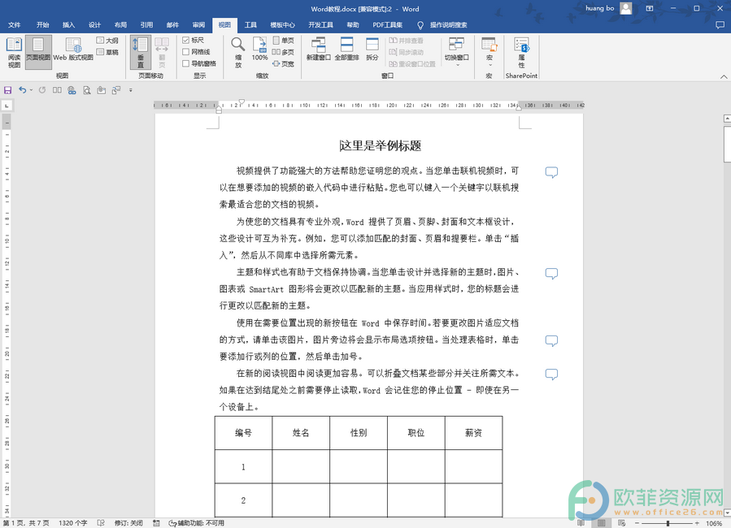
Task: Select 垂直 vertical page movement
Action: 141,52
